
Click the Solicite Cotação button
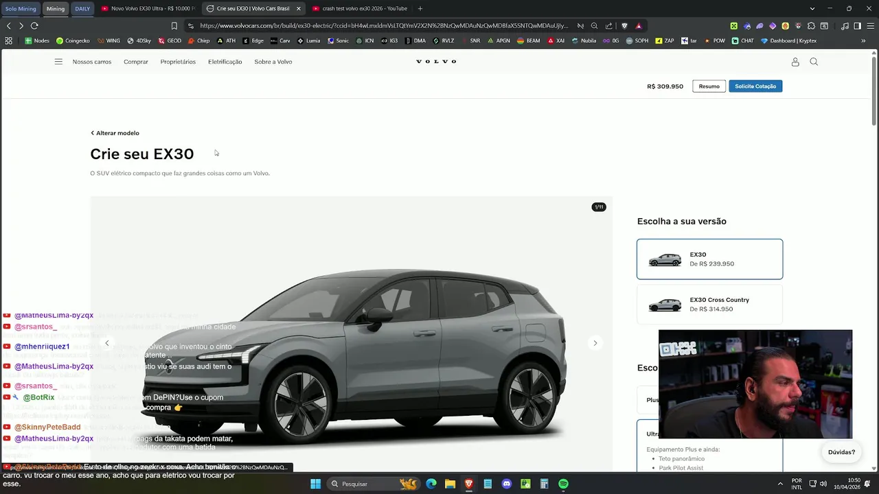click(x=755, y=86)
